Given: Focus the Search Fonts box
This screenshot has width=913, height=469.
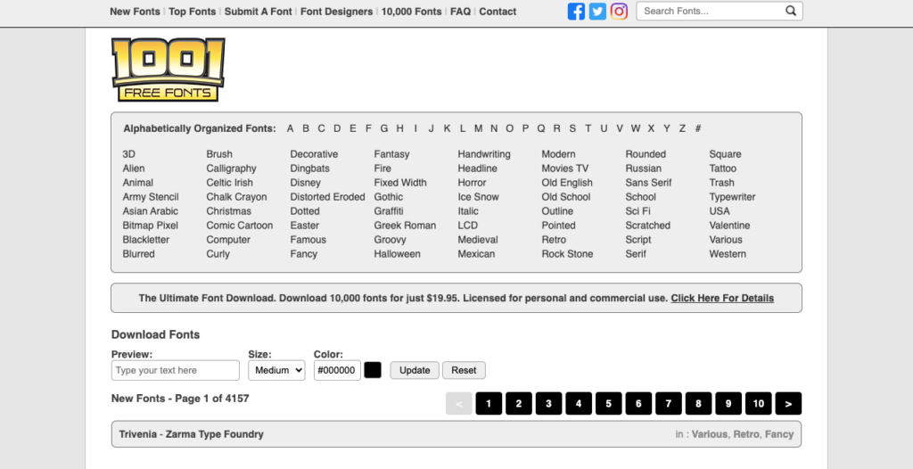Looking at the screenshot, I should (711, 11).
